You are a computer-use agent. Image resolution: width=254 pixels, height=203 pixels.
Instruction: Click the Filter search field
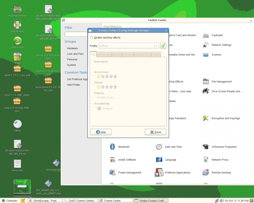[x=76, y=34]
